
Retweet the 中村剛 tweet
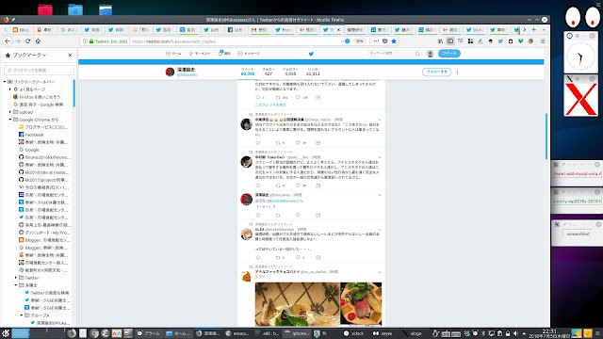tap(278, 186)
